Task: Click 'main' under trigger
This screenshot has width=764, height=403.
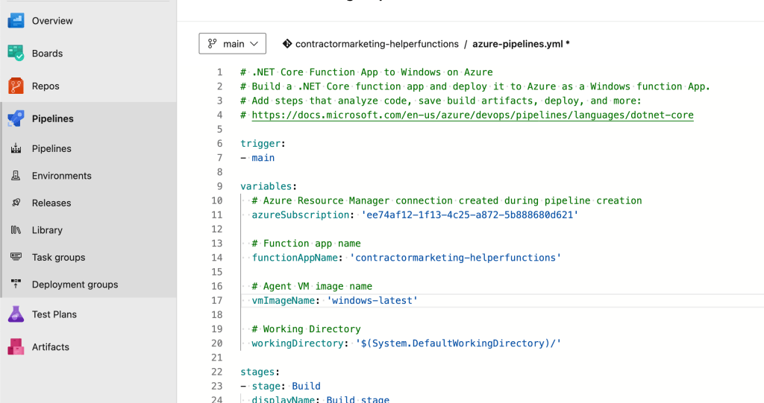Action: [x=263, y=158]
